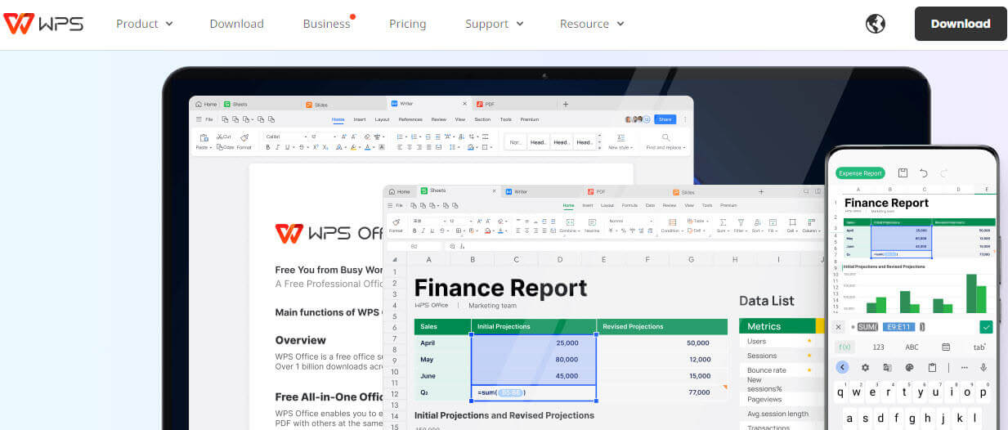Open the Data ribbon tab in spreadsheet window

pyautogui.click(x=650, y=205)
